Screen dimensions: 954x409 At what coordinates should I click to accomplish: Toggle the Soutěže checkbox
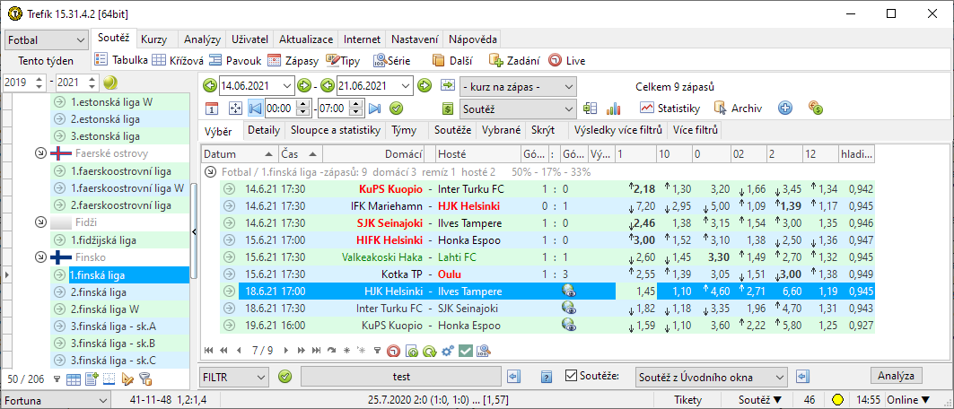(x=571, y=376)
